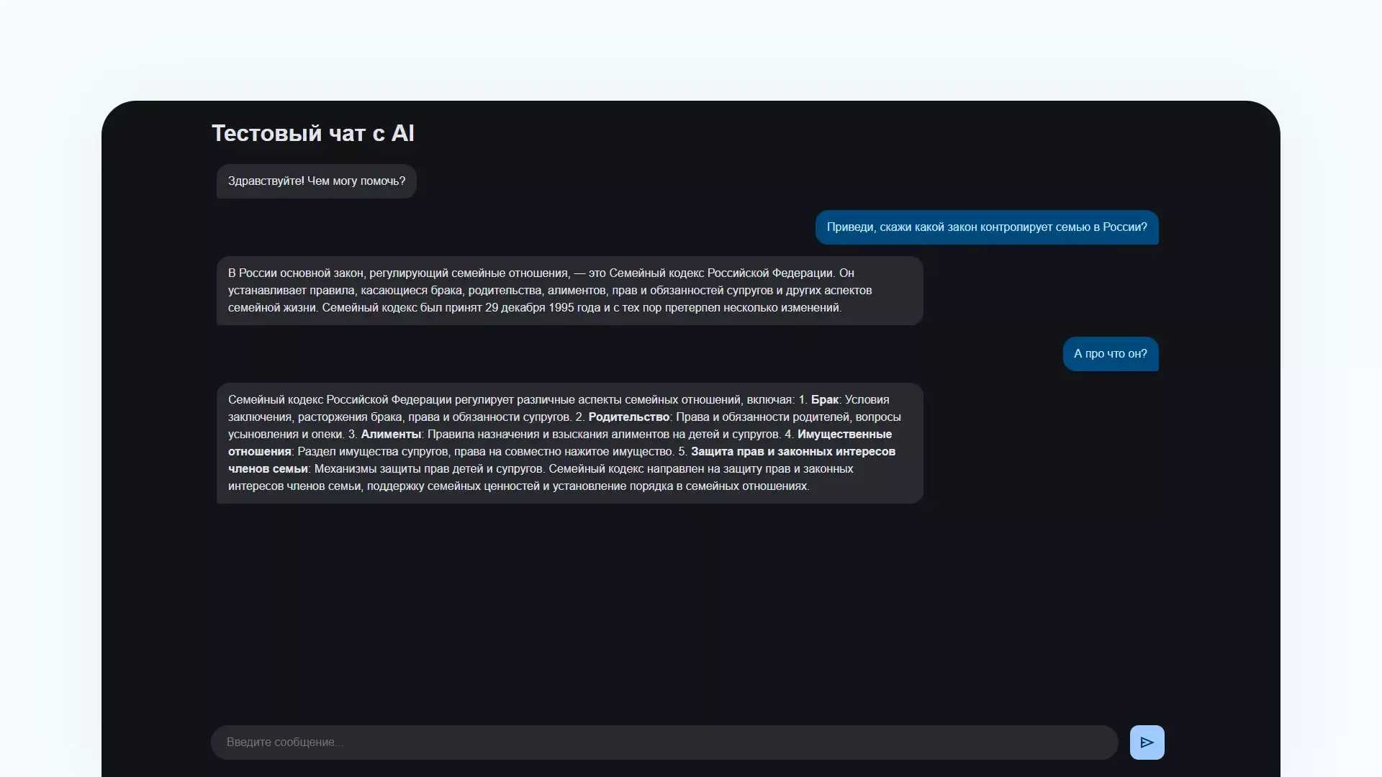This screenshot has width=1382, height=777.
Task: Click the date '29 декабря 1995 года'
Action: (542, 308)
